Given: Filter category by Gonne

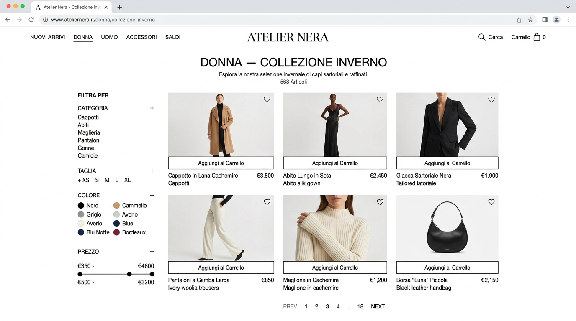Looking at the screenshot, I should [86, 148].
